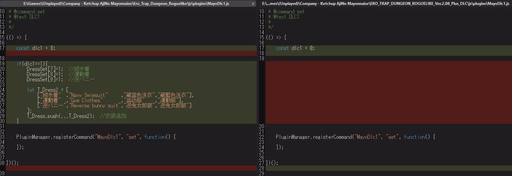The height and width of the screenshot is (176, 512).
Task: Click '* @text DLC1' in left pane
Action: pyautogui.click(x=24, y=17)
